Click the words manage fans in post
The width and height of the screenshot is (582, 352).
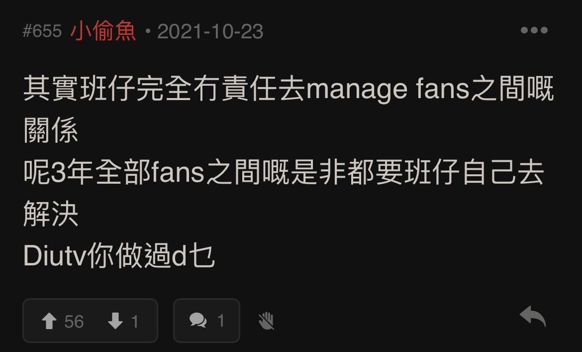point(388,89)
